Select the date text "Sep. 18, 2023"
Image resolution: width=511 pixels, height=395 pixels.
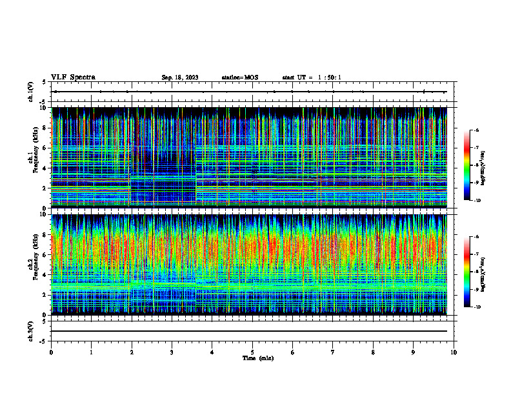(x=180, y=77)
